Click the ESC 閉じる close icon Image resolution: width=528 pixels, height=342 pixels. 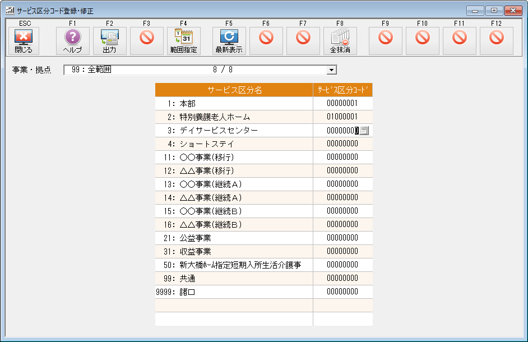click(24, 41)
